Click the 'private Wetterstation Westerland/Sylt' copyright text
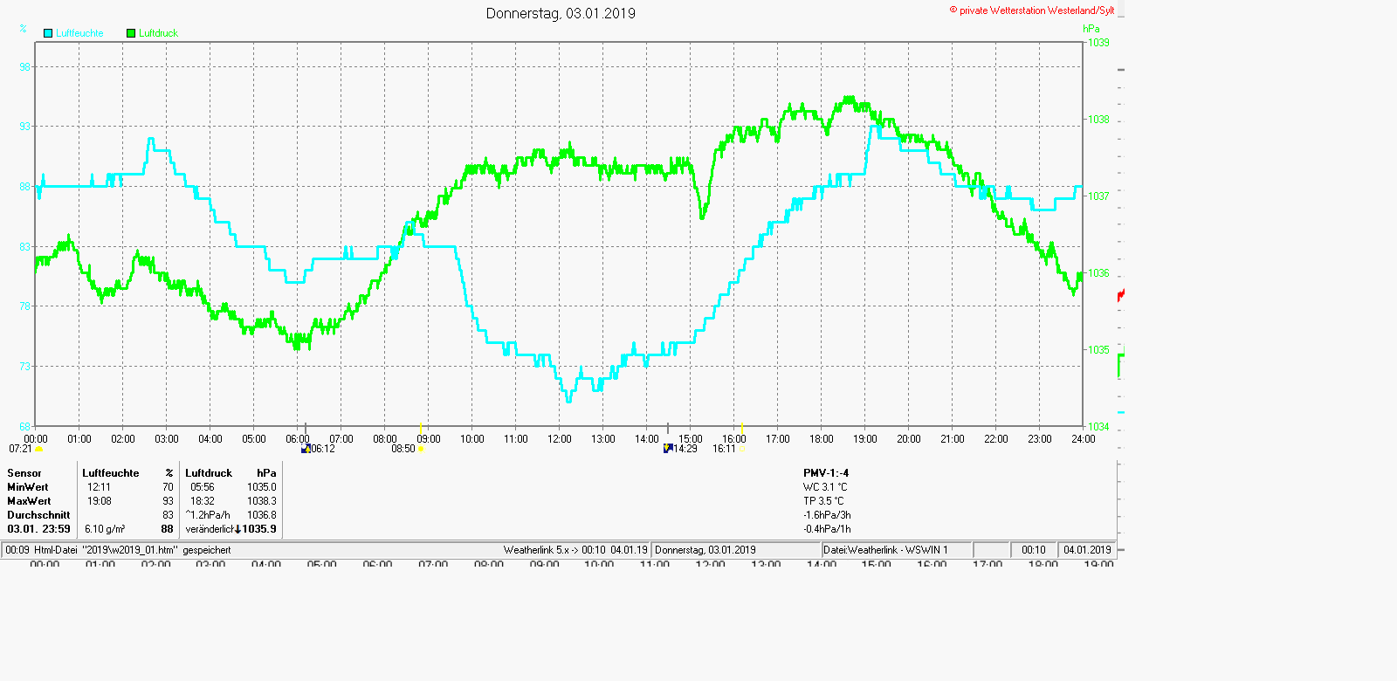Image resolution: width=1397 pixels, height=681 pixels. coord(1032,10)
